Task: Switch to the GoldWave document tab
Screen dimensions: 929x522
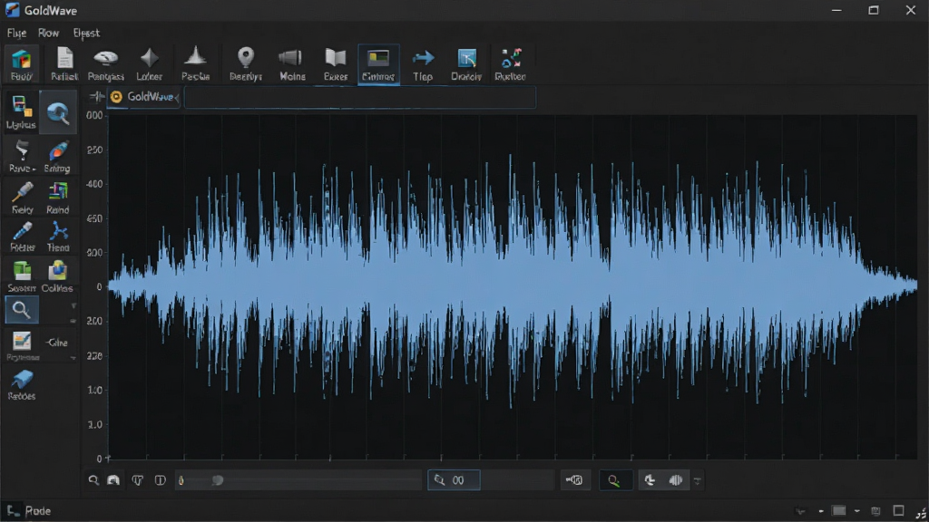Action: [x=143, y=97]
